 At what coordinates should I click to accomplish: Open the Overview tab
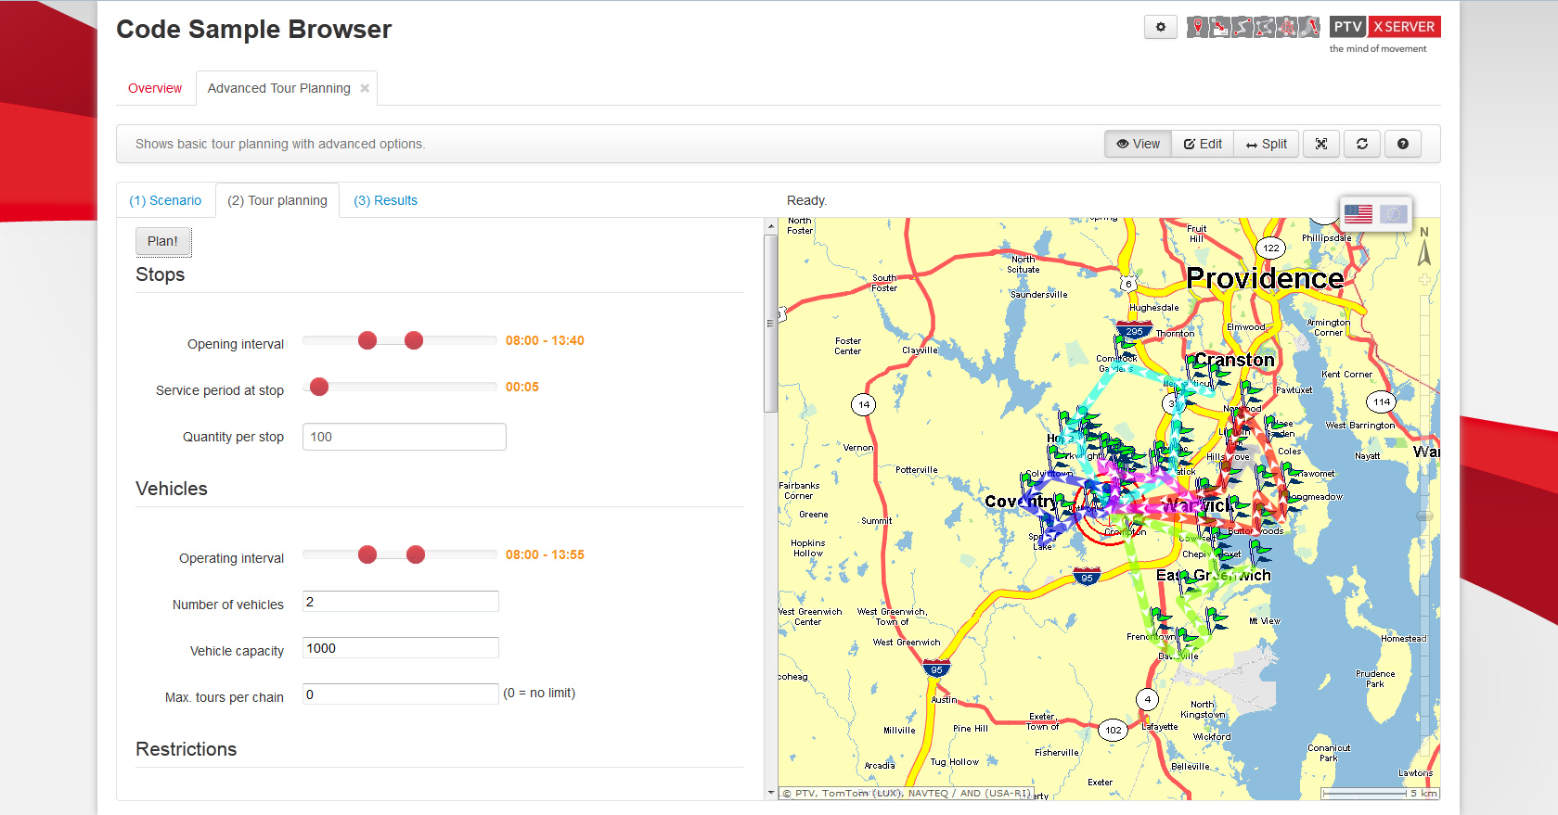(155, 89)
